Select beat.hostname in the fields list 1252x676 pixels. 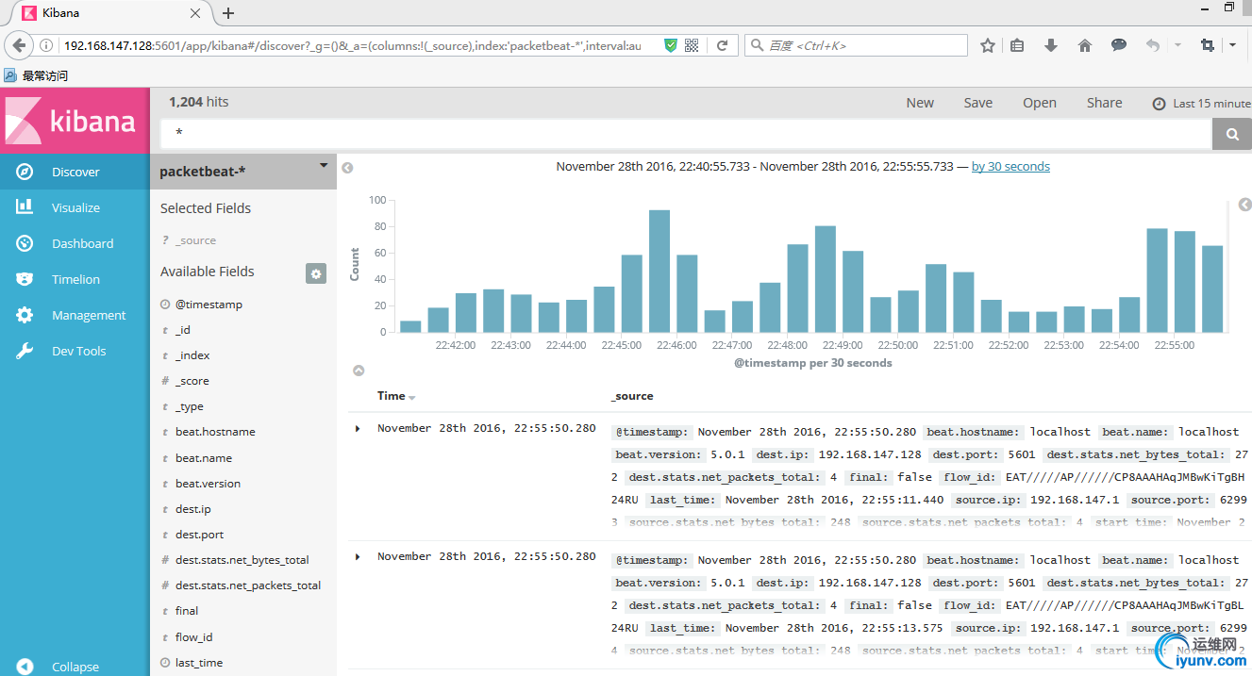(215, 432)
